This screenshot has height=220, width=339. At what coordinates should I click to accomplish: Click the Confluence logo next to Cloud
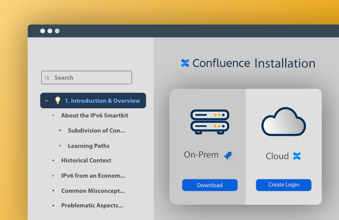[x=297, y=156]
